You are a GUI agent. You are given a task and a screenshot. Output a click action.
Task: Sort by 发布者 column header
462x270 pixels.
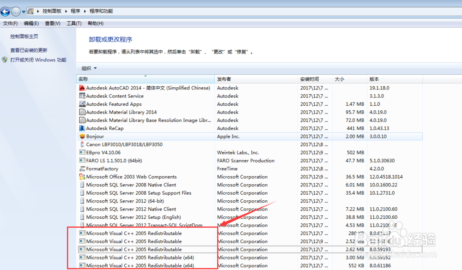tap(256, 79)
